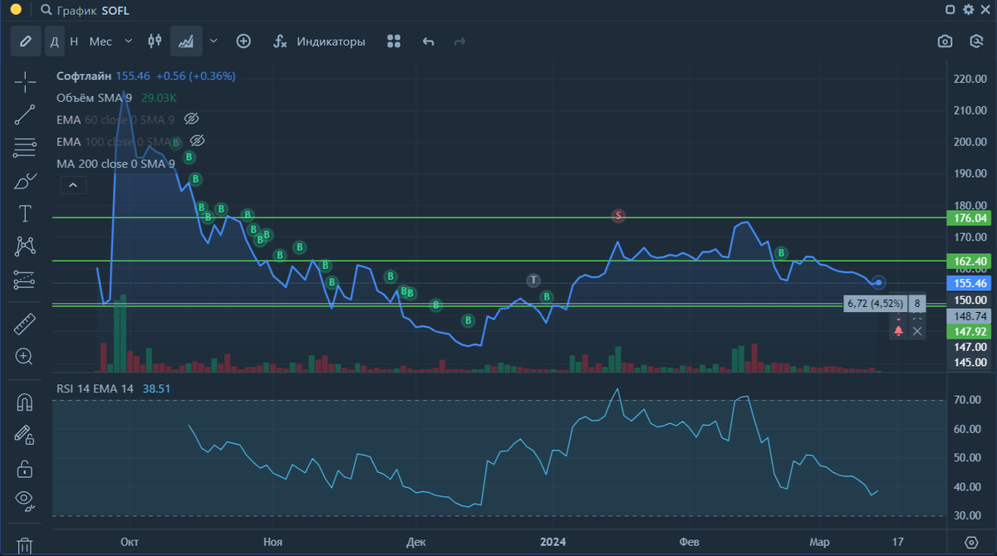Select the text annotation tool

coord(25,214)
